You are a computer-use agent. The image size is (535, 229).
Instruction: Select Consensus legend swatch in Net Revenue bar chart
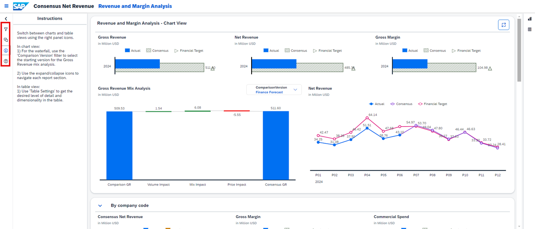(x=287, y=50)
